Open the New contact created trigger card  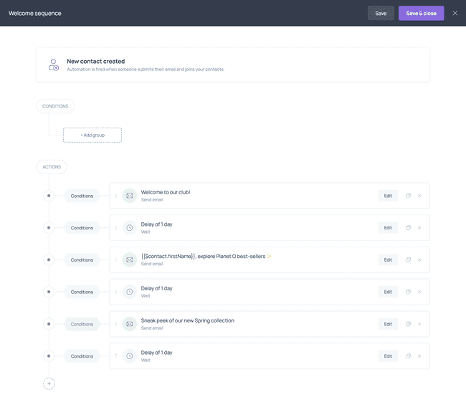(233, 65)
